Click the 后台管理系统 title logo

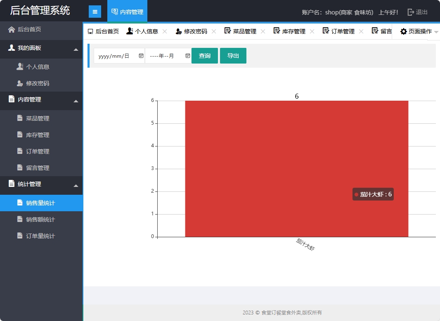point(40,11)
